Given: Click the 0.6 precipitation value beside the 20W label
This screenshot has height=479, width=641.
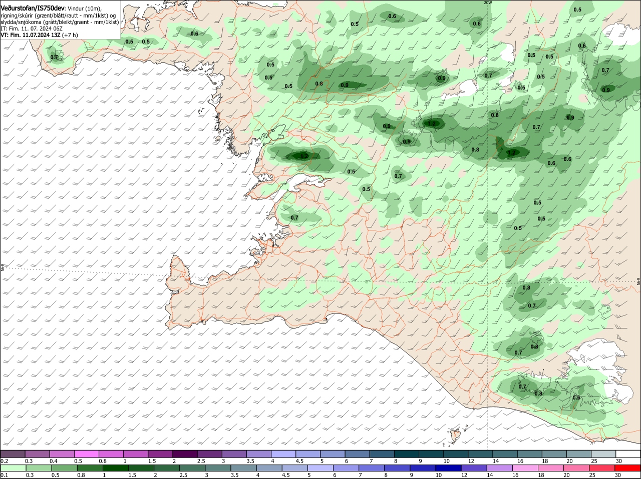Looking at the screenshot, I should [477, 23].
